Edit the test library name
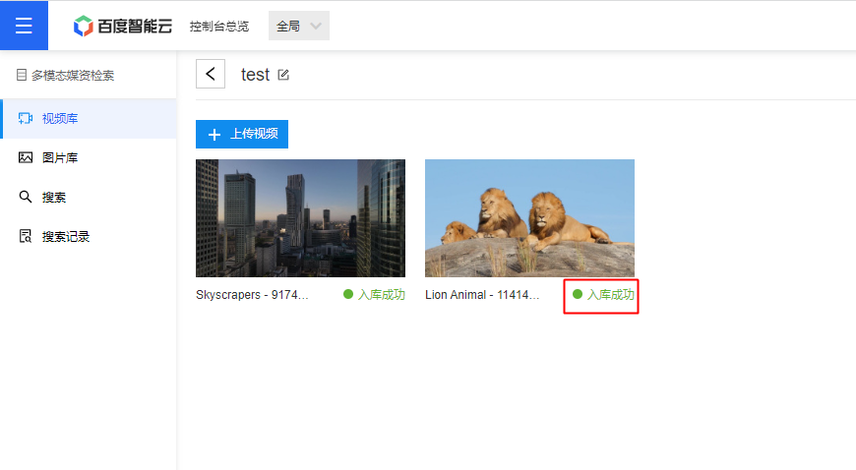Image resolution: width=856 pixels, height=470 pixels. pyautogui.click(x=283, y=75)
